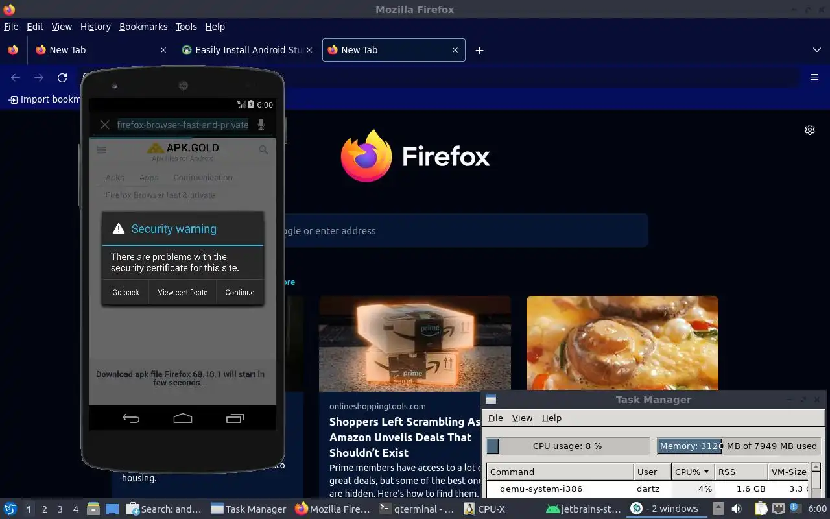
Task: Click the search or enter address field
Action: pos(466,230)
